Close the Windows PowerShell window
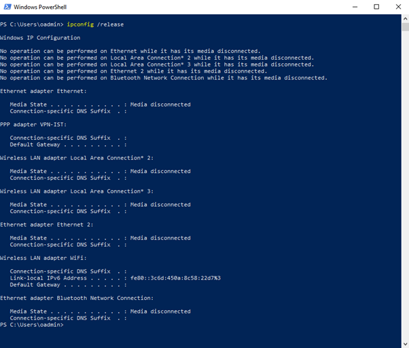 click(398, 7)
